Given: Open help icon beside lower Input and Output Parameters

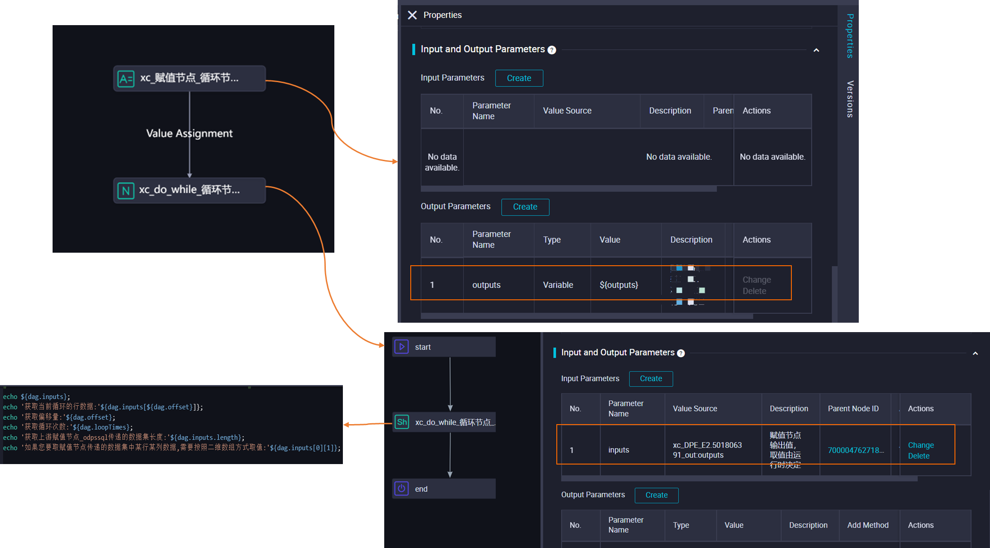Looking at the screenshot, I should (x=681, y=353).
